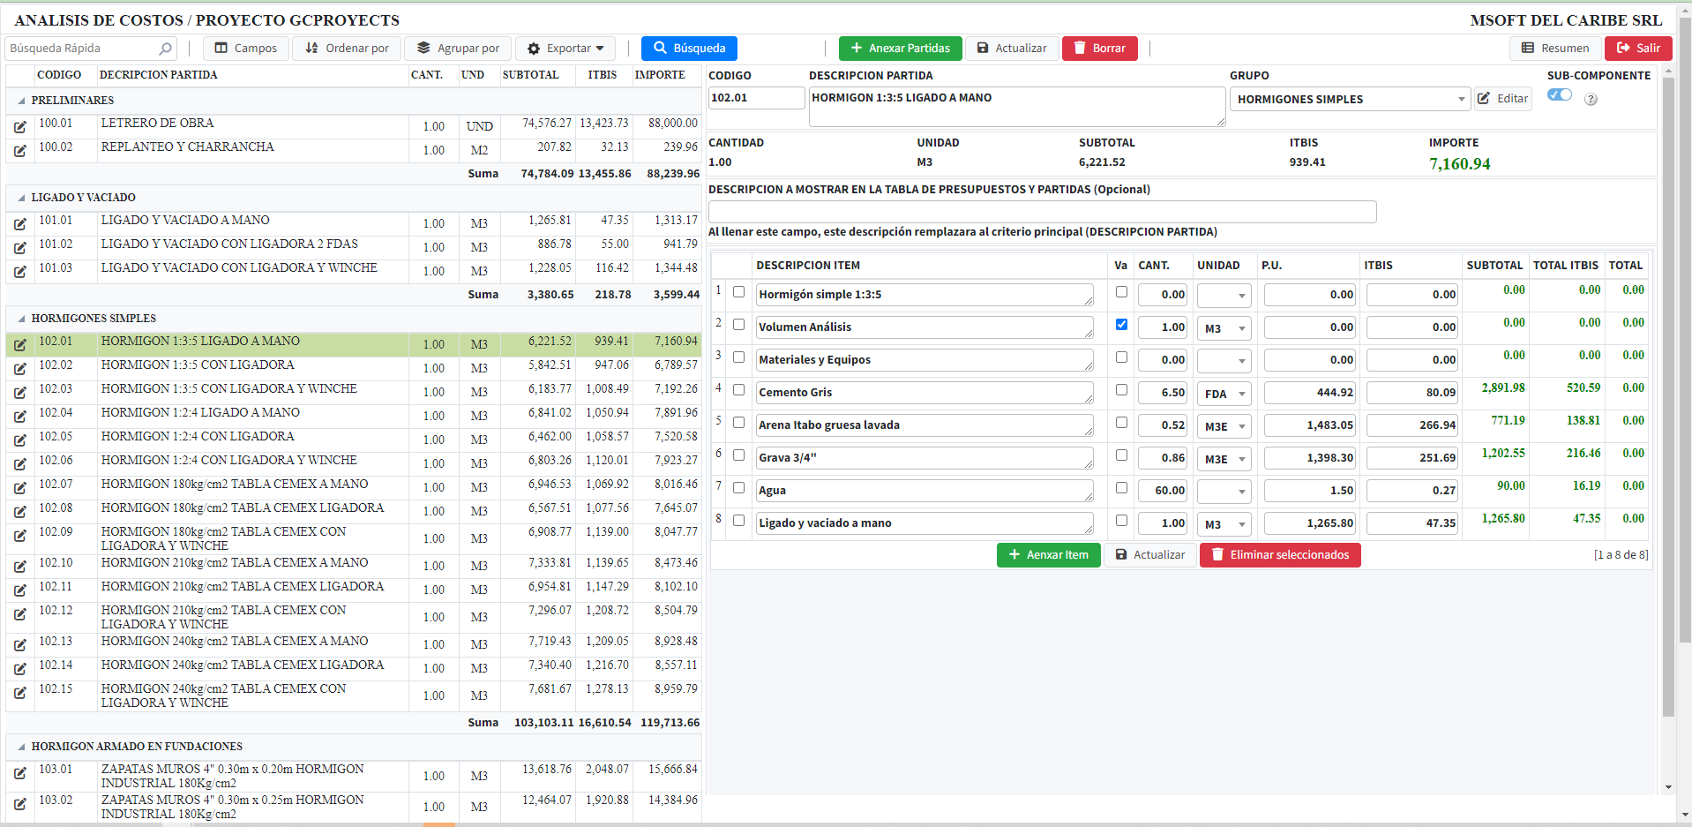The height and width of the screenshot is (827, 1692).
Task: Click edit icon for LETRERO DE OBRA row
Action: coord(19,127)
